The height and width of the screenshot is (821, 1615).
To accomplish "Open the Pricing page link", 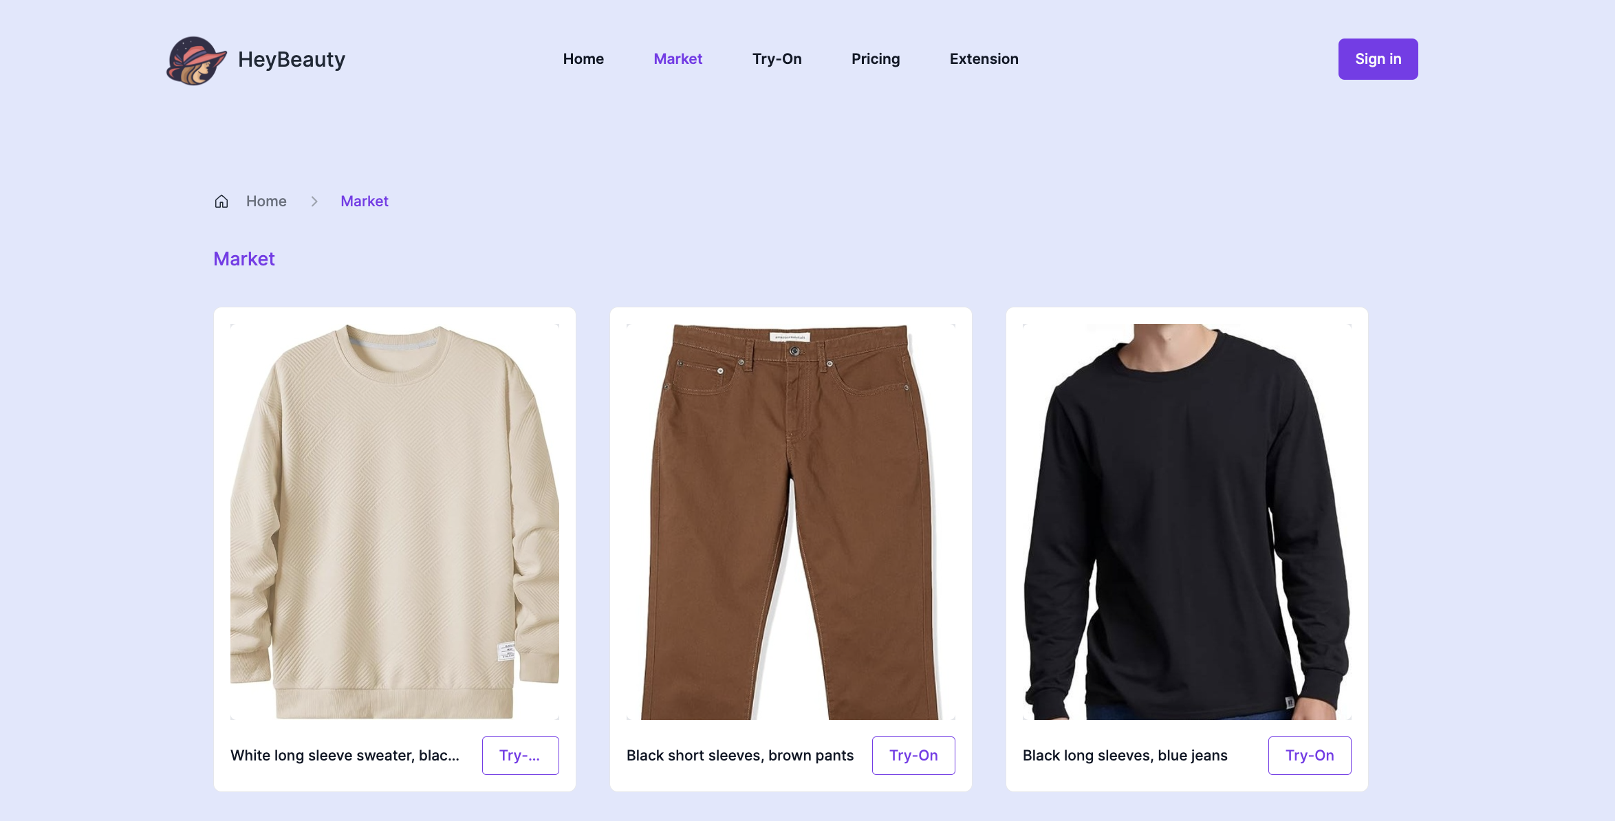I will [876, 59].
